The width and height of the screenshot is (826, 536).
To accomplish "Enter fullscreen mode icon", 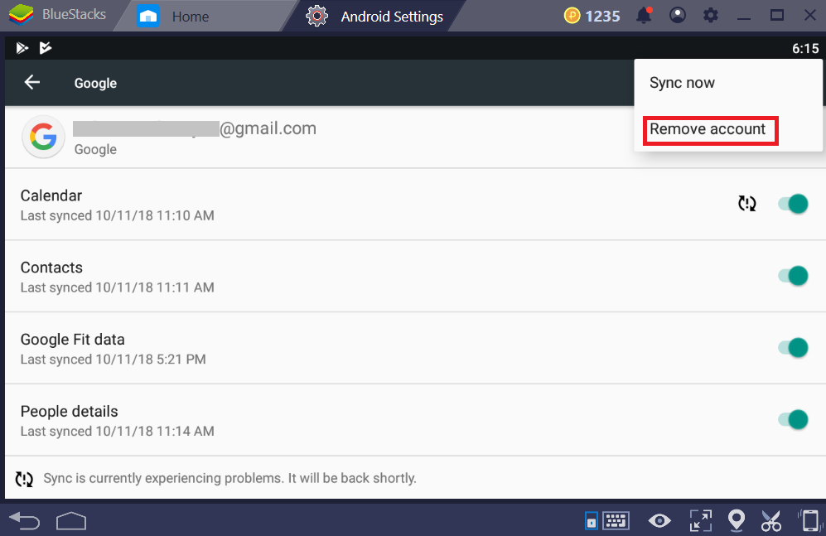I will (x=701, y=521).
